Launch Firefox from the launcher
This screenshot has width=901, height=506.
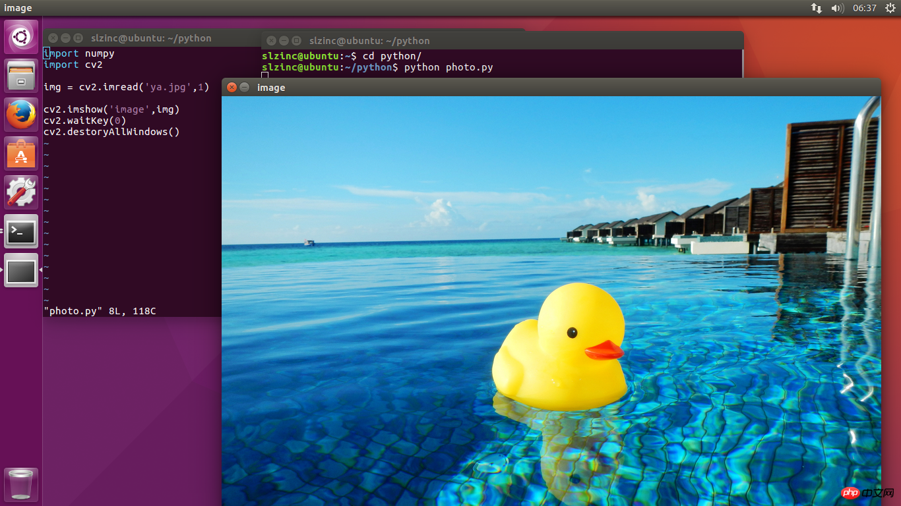tap(21, 115)
